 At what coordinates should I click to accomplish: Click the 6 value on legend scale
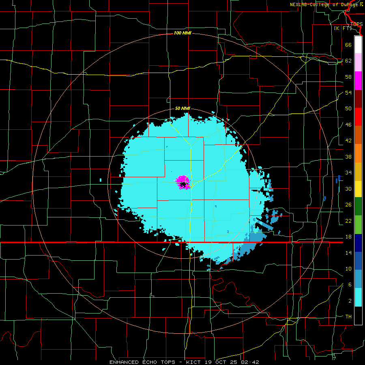[x=350, y=284]
